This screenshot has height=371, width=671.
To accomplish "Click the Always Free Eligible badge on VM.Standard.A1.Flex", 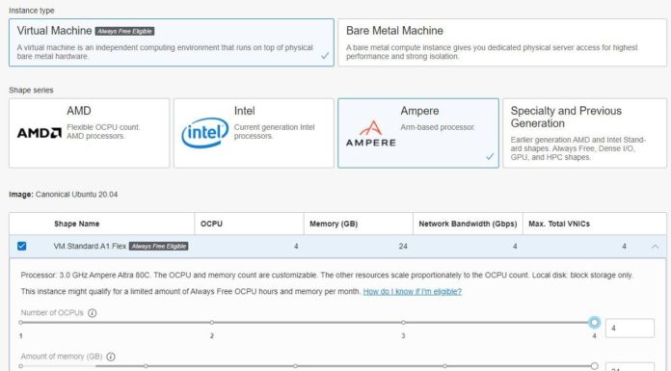I will tap(159, 247).
